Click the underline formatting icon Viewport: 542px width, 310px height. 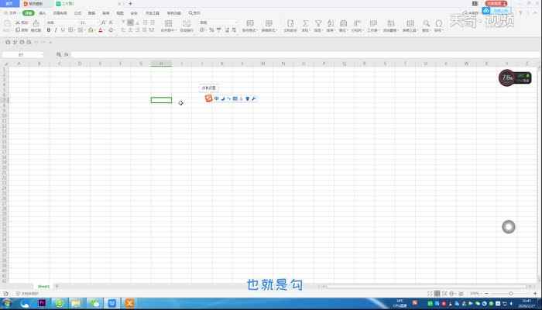[62, 30]
